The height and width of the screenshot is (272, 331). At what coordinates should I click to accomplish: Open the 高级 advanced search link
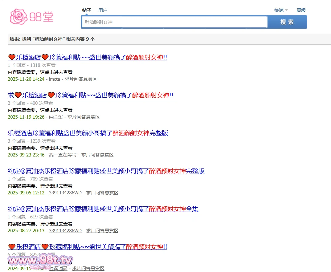301,10
